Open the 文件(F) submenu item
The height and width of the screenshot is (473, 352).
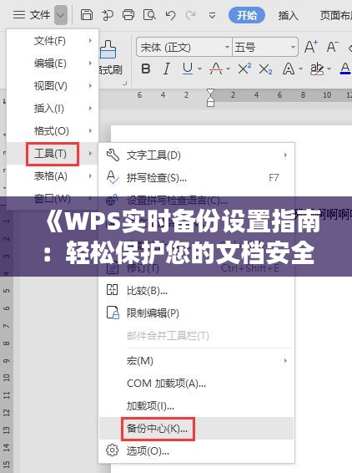pos(53,40)
